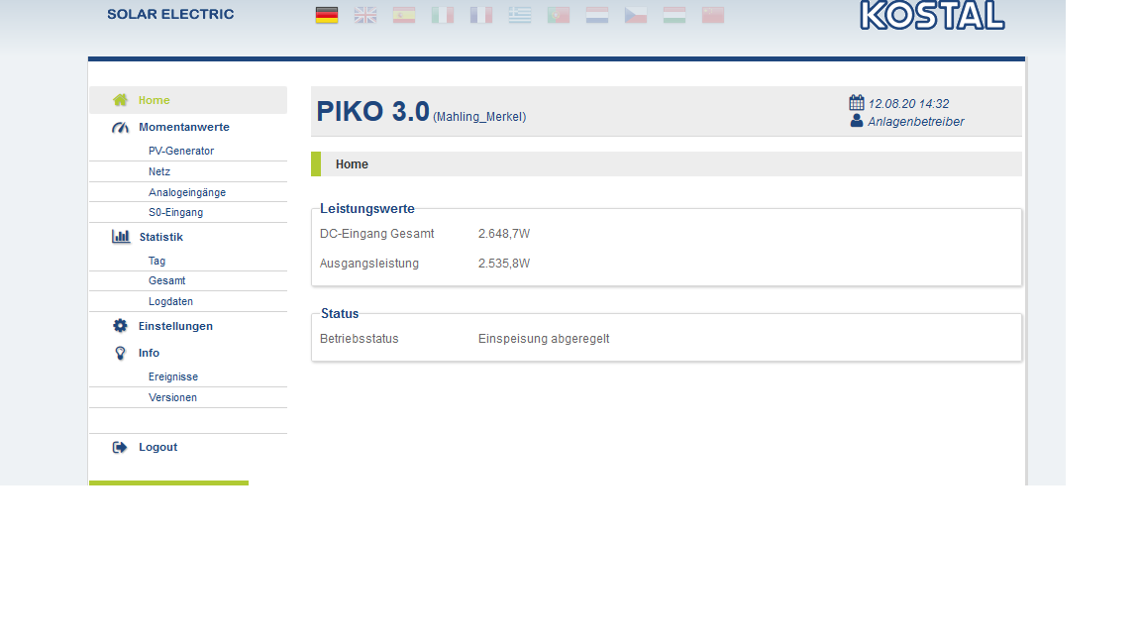Screen dimensions: 1141x642
Task: Click the Anlagenbetreiber user label
Action: (x=915, y=122)
